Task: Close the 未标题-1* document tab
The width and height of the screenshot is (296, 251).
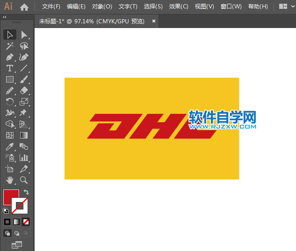Action: 154,21
